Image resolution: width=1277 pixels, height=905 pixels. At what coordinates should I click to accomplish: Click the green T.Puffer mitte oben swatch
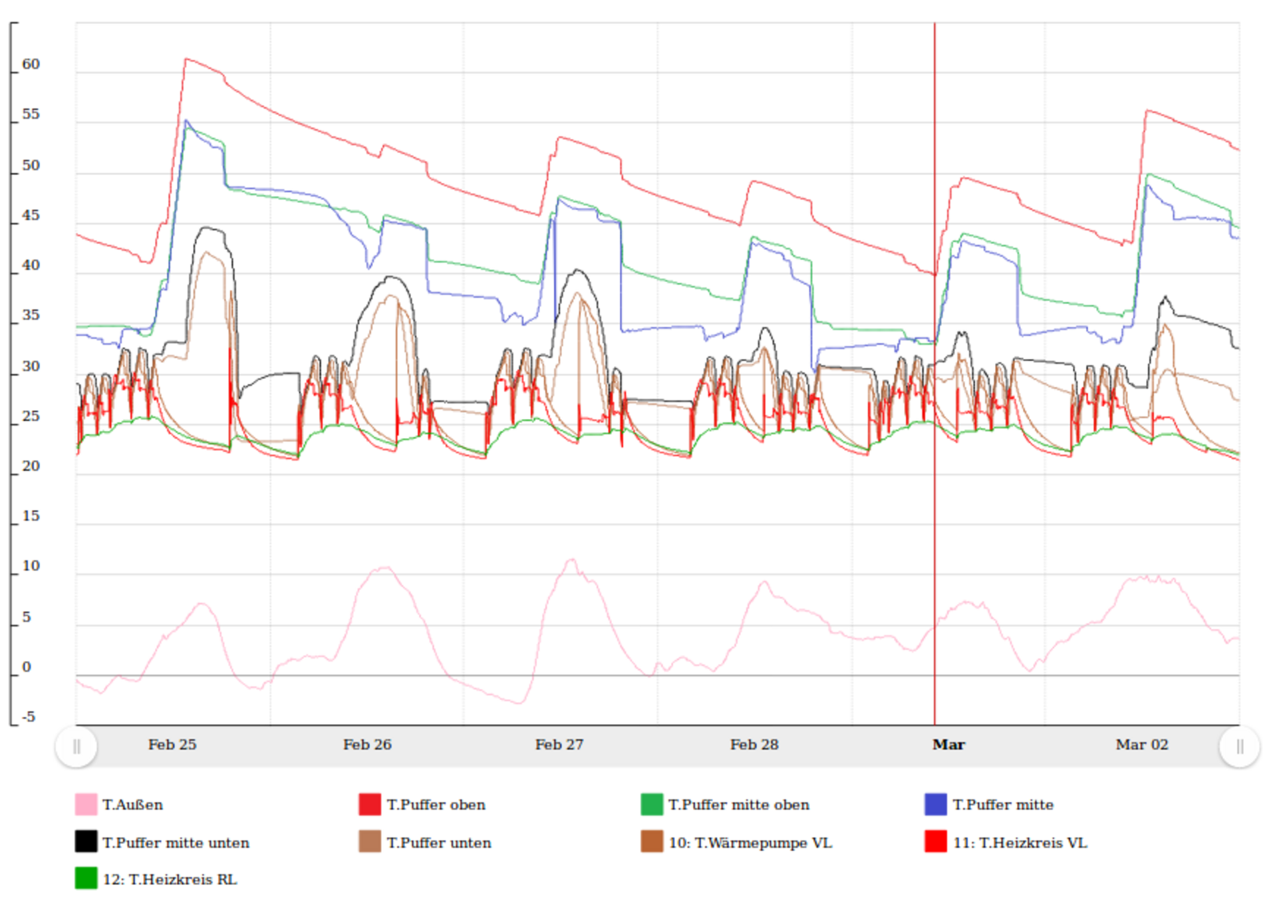652,804
